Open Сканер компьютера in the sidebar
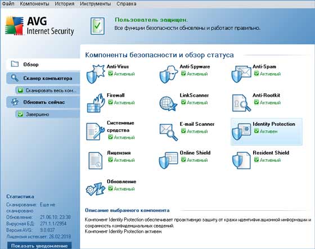This screenshot has height=249, width=315. click(43, 78)
